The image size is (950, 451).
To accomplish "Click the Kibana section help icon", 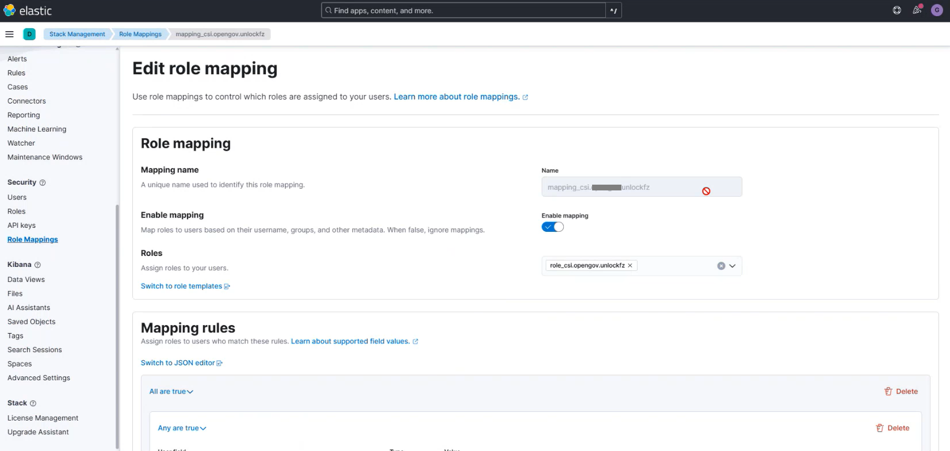I will 37,265.
